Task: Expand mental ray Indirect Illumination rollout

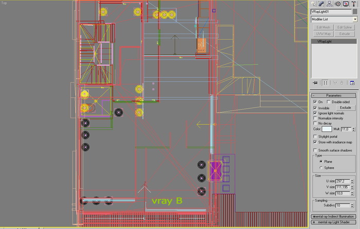Action: point(334,216)
